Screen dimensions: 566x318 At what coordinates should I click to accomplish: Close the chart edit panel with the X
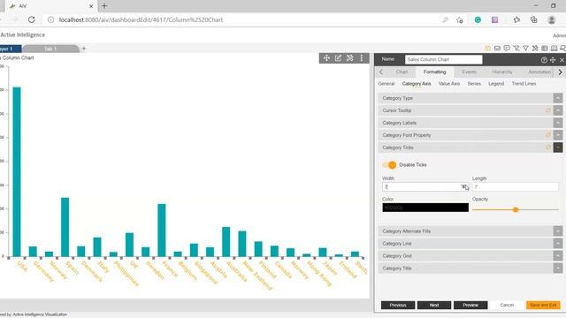tap(562, 60)
